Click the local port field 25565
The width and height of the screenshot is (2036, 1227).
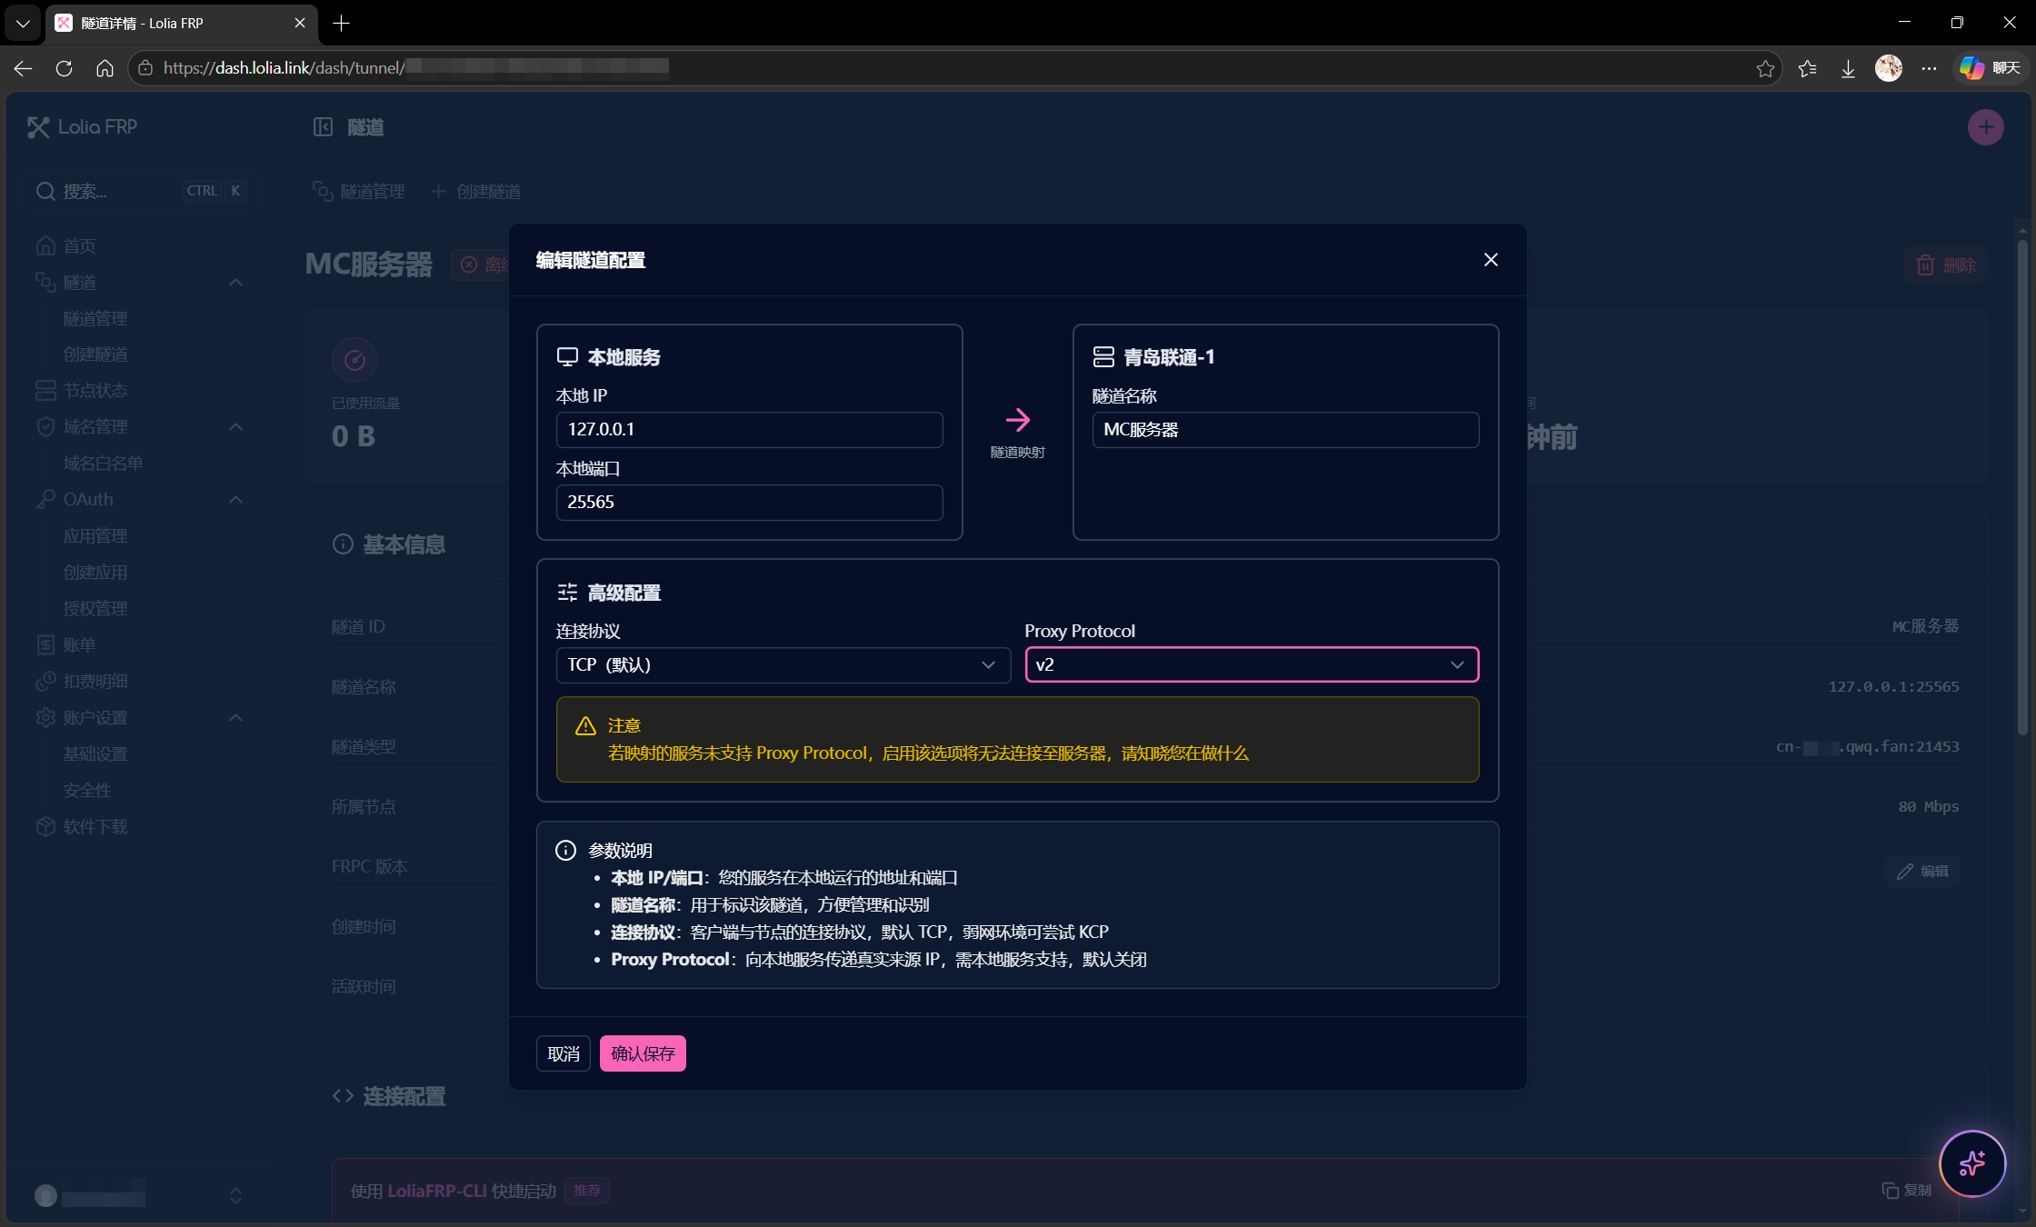749,502
